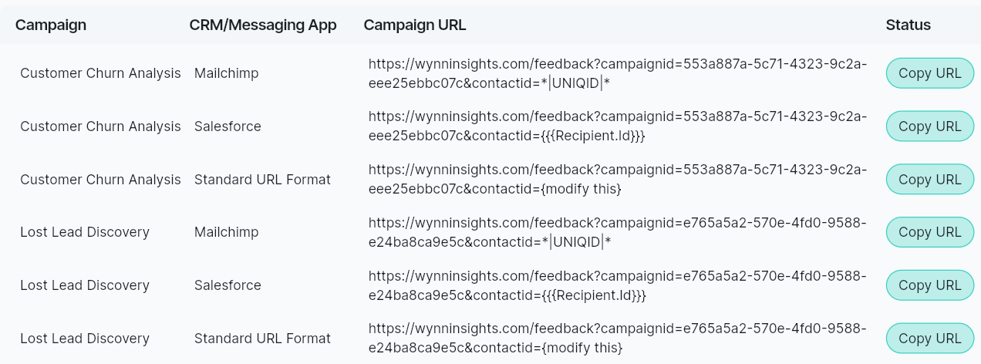Copy the Customer Churn Analysis Salesforce URL

pos(929,126)
